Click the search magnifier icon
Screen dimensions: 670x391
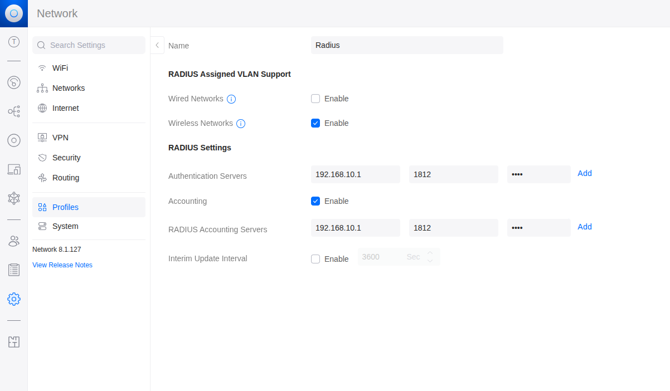pyautogui.click(x=41, y=45)
